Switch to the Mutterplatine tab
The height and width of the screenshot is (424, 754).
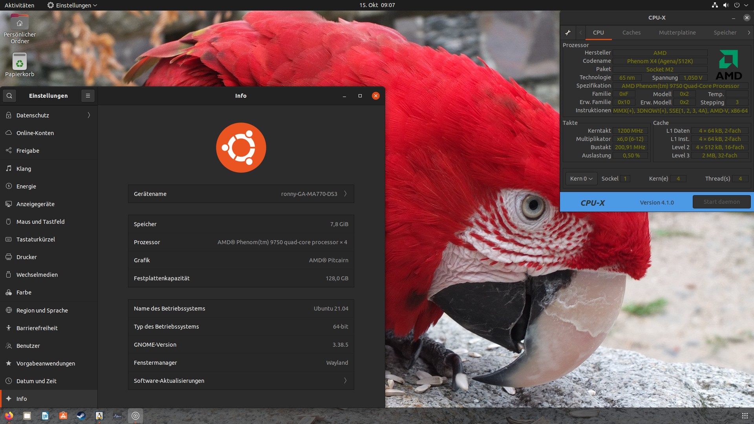tap(677, 33)
